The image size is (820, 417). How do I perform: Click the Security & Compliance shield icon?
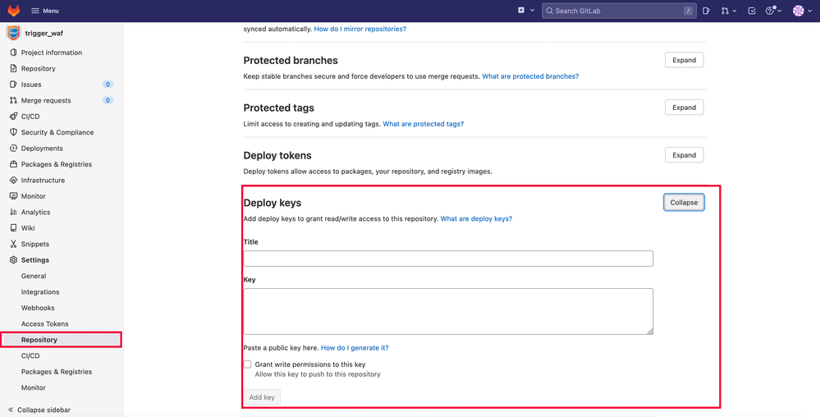[x=13, y=132]
